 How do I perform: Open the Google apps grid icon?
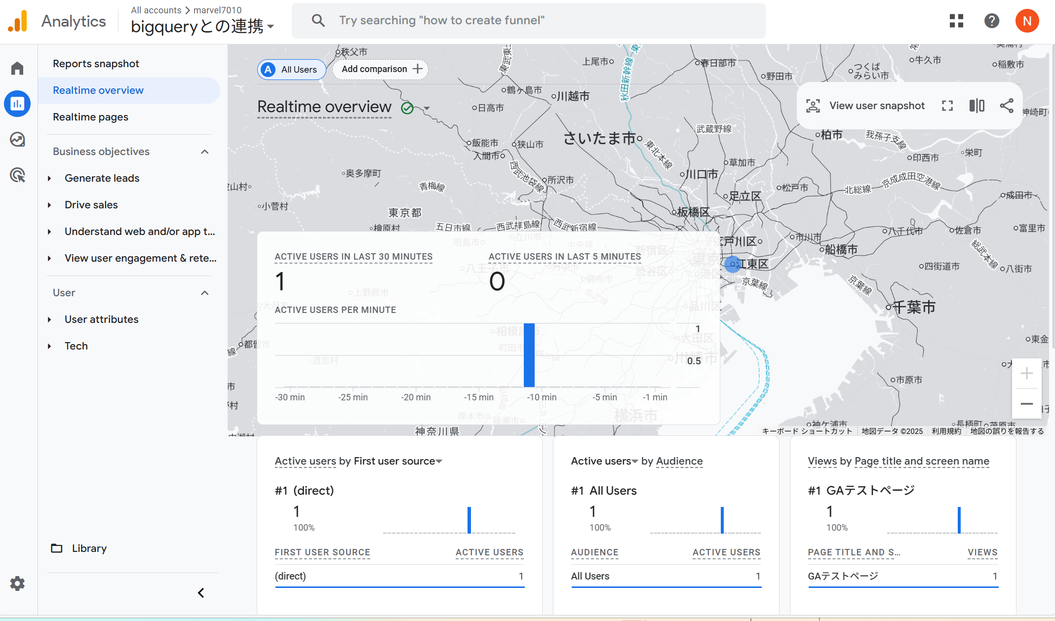pos(956,21)
